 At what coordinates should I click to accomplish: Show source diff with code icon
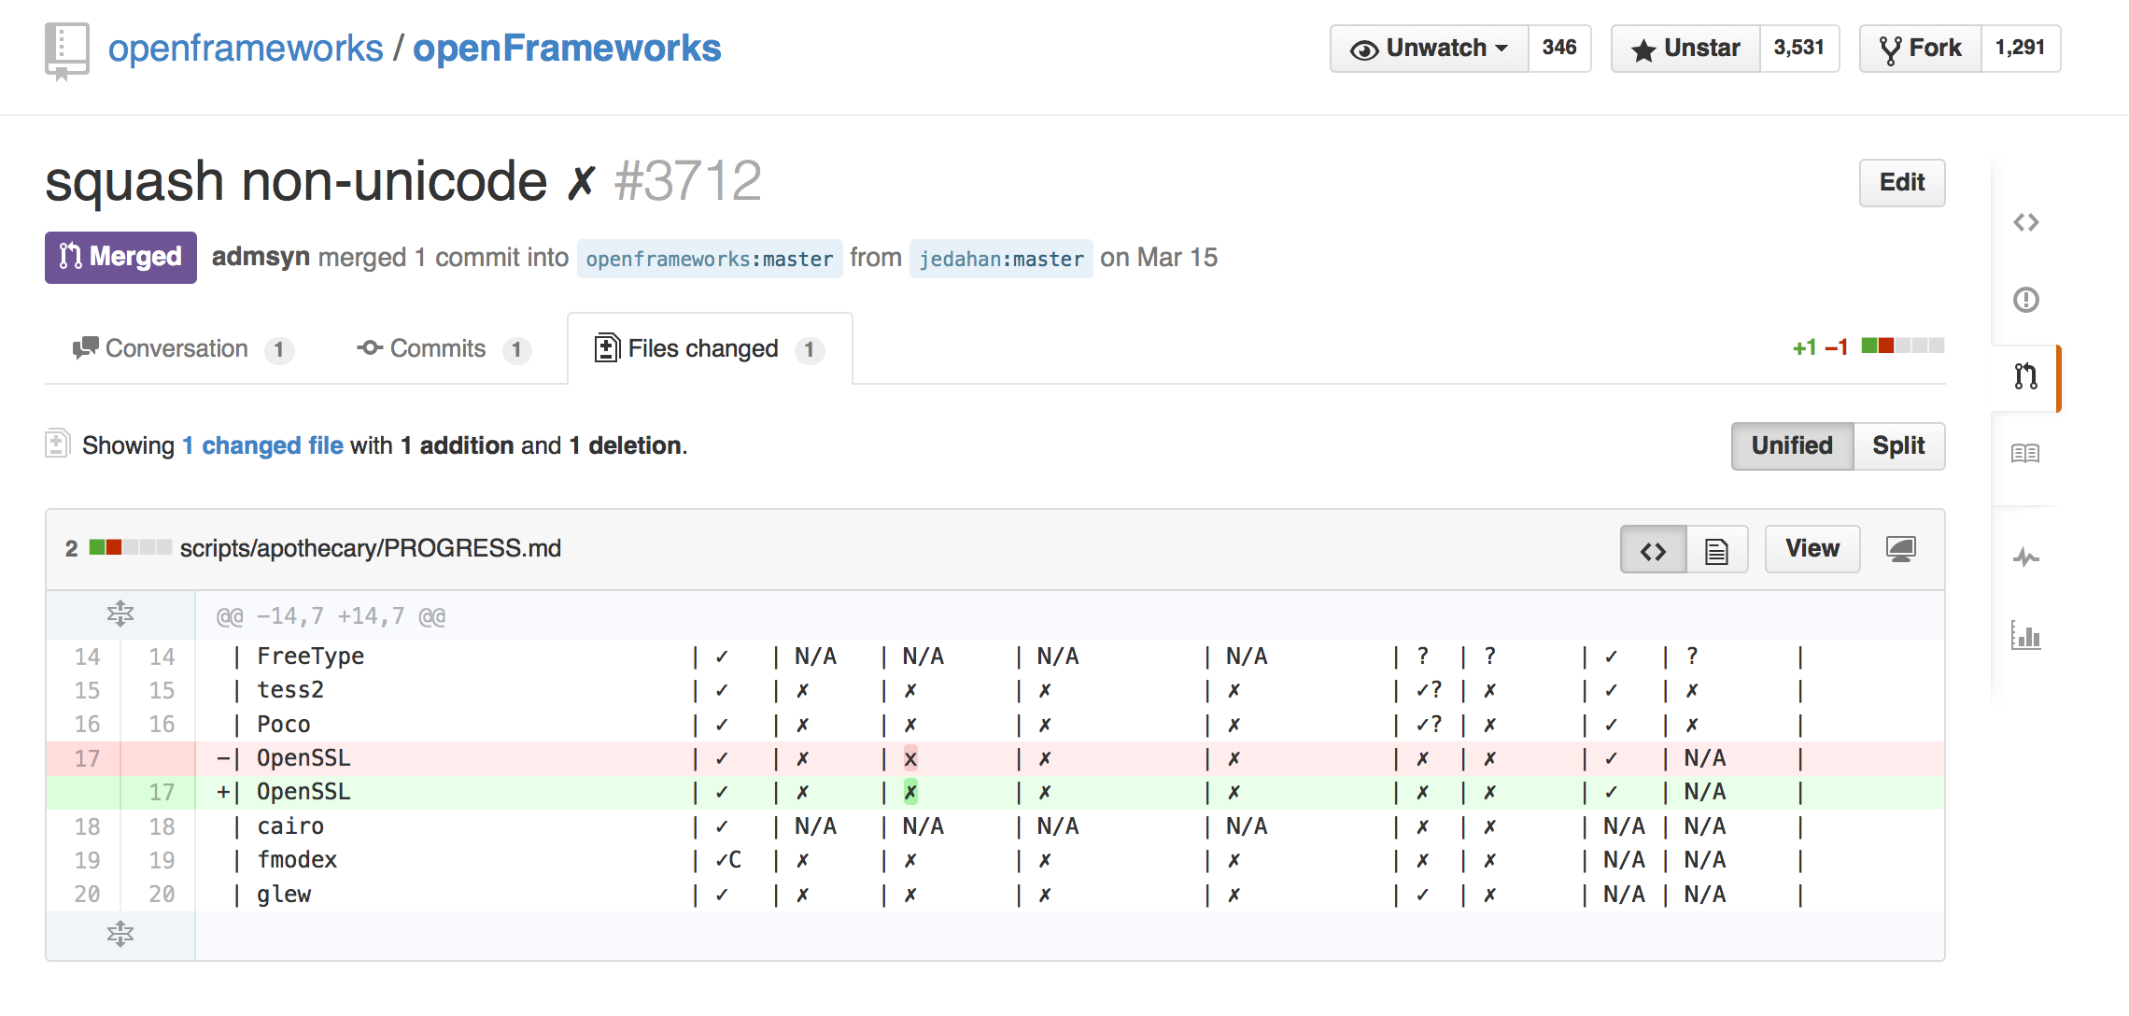[1653, 549]
